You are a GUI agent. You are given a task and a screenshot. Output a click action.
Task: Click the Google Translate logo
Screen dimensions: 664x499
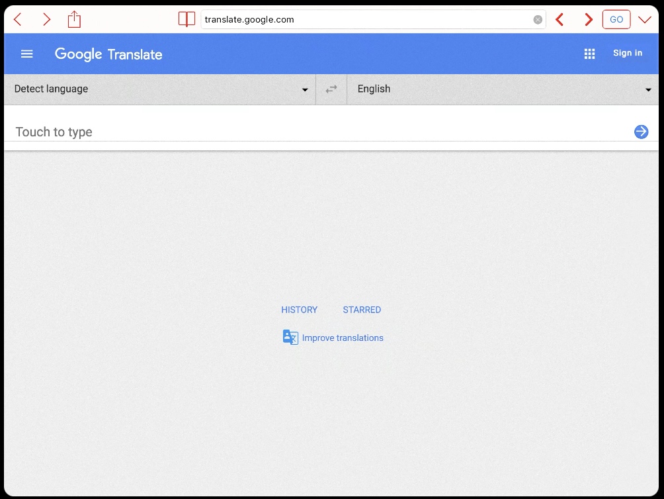pos(108,54)
